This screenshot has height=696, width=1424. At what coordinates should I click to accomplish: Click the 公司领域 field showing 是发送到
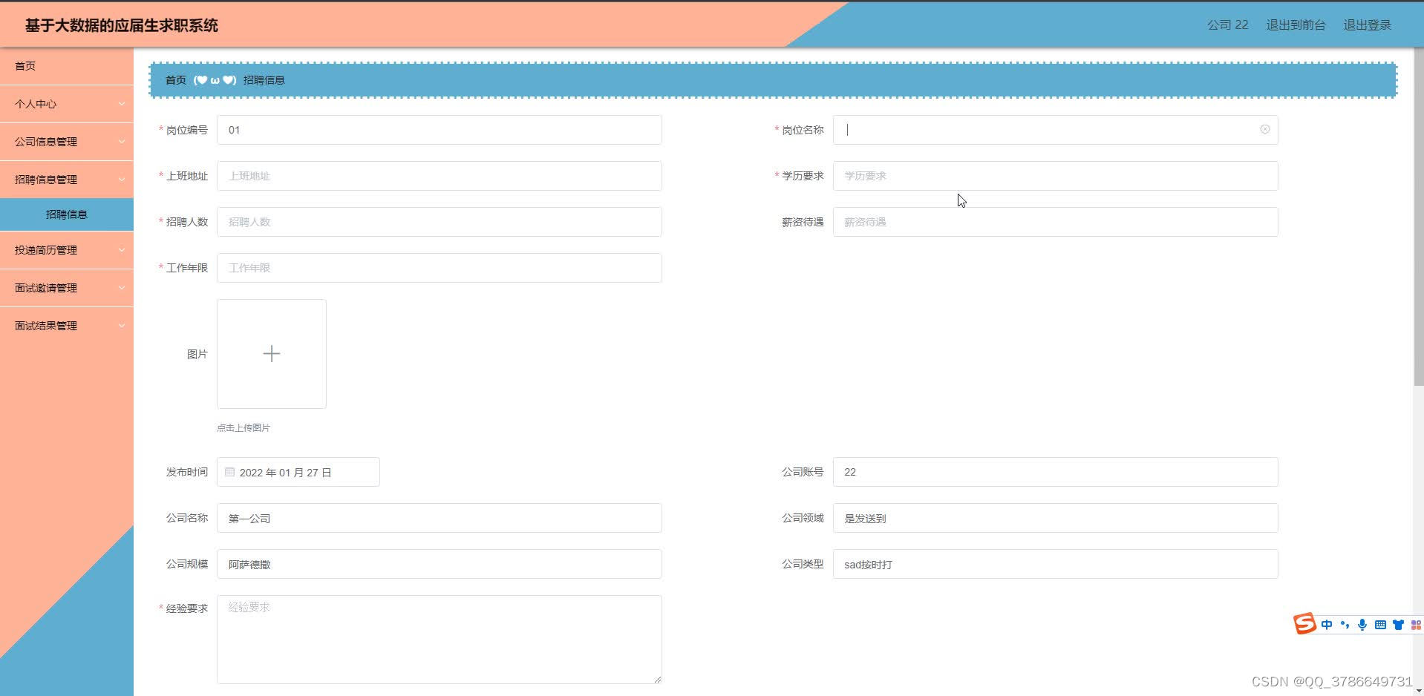coord(1055,518)
